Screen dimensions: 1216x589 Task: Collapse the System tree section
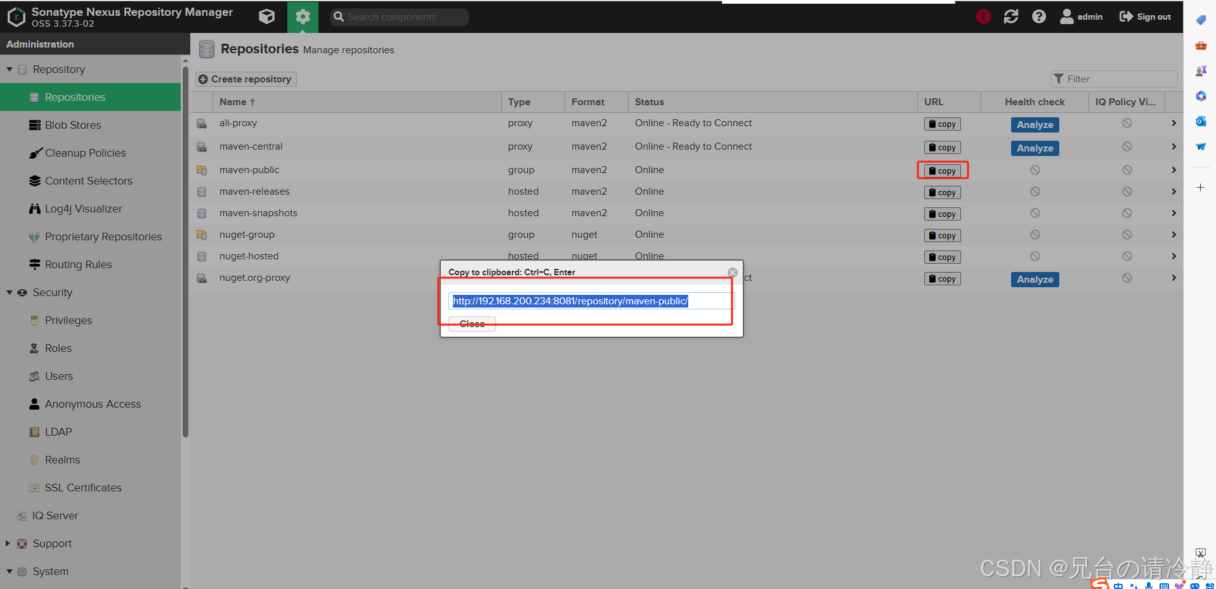(x=10, y=571)
